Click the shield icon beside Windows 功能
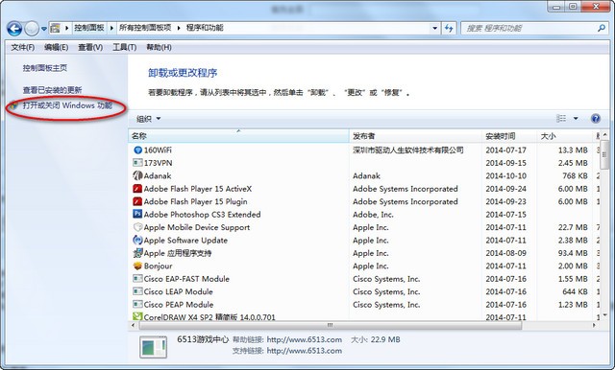The height and width of the screenshot is (370, 615). click(14, 105)
